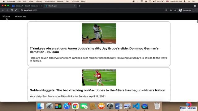Click the battery percentage indicator
The width and height of the screenshot is (198, 111).
point(161,1)
